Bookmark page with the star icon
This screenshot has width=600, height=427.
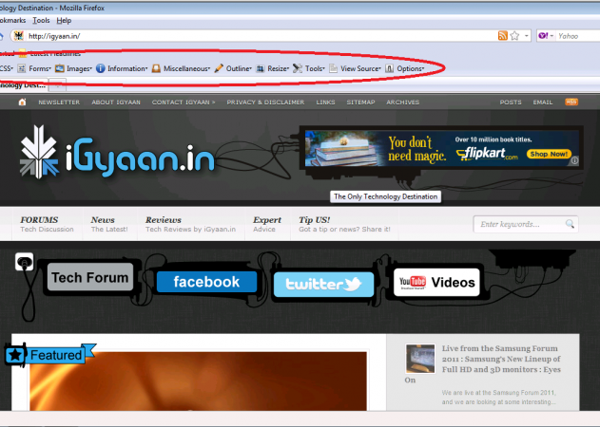pos(515,36)
